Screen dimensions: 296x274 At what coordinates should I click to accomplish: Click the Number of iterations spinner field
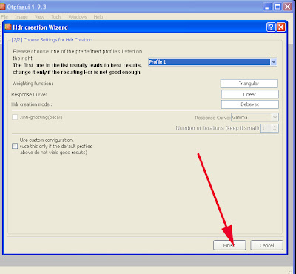[269, 128]
